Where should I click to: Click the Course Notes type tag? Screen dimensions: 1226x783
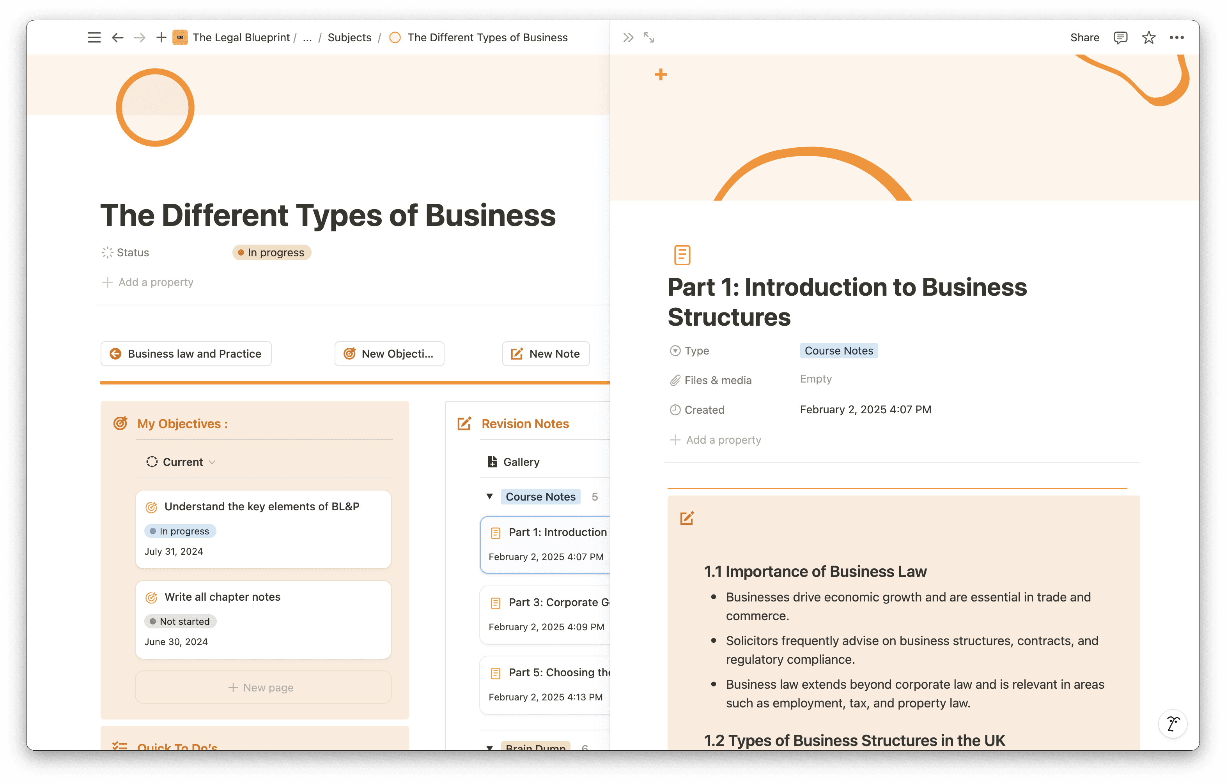pos(838,351)
